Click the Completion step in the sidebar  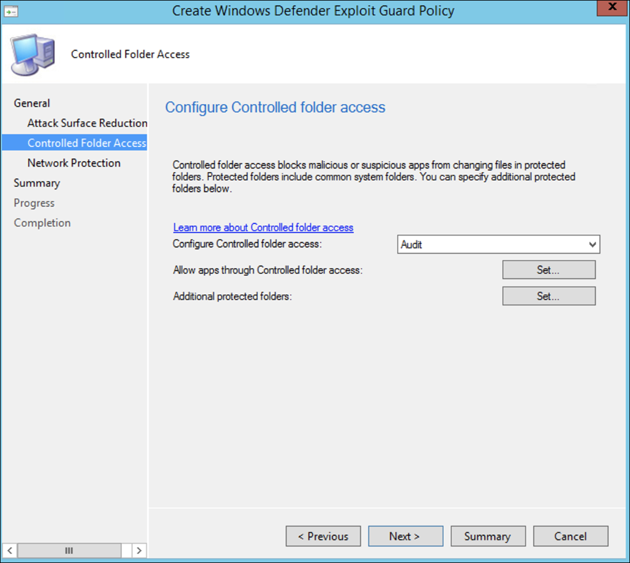[42, 223]
